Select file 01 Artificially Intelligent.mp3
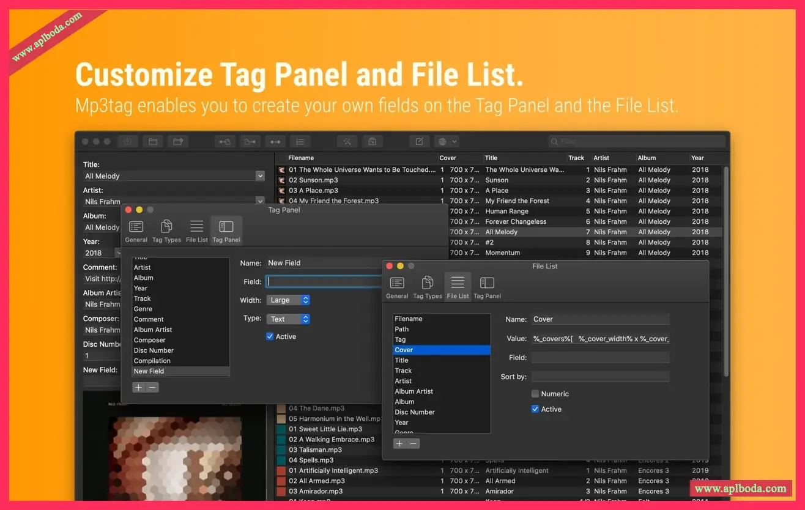Screen dimensions: 805x510 (x=333, y=471)
